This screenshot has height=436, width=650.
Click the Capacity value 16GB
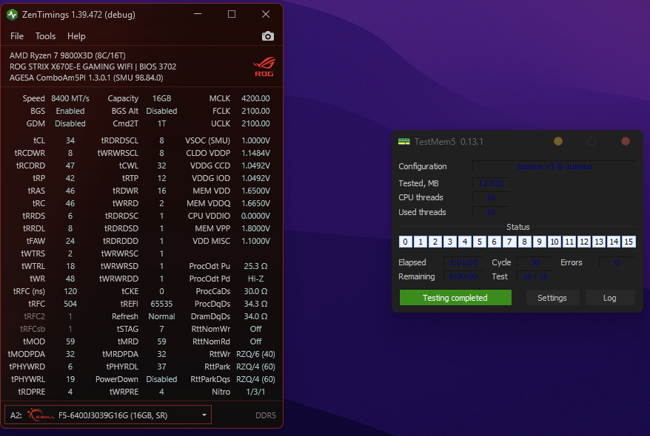161,98
